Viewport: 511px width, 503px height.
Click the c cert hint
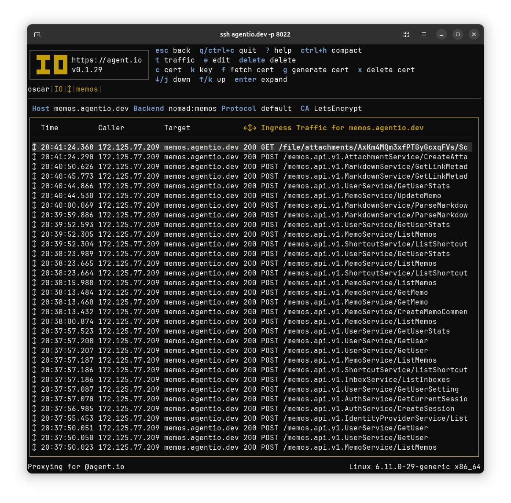pyautogui.click(x=169, y=70)
